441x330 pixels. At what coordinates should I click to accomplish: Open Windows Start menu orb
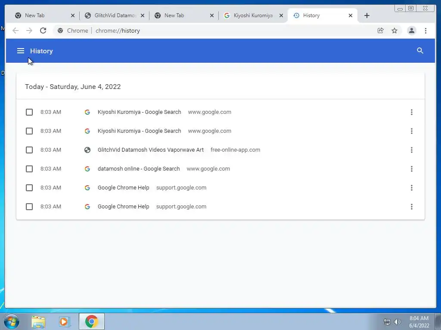[12, 321]
